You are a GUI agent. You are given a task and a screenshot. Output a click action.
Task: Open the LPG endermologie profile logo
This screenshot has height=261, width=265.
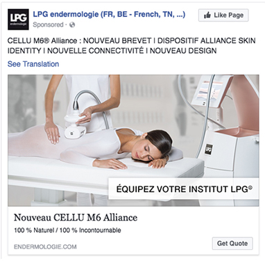(18, 19)
